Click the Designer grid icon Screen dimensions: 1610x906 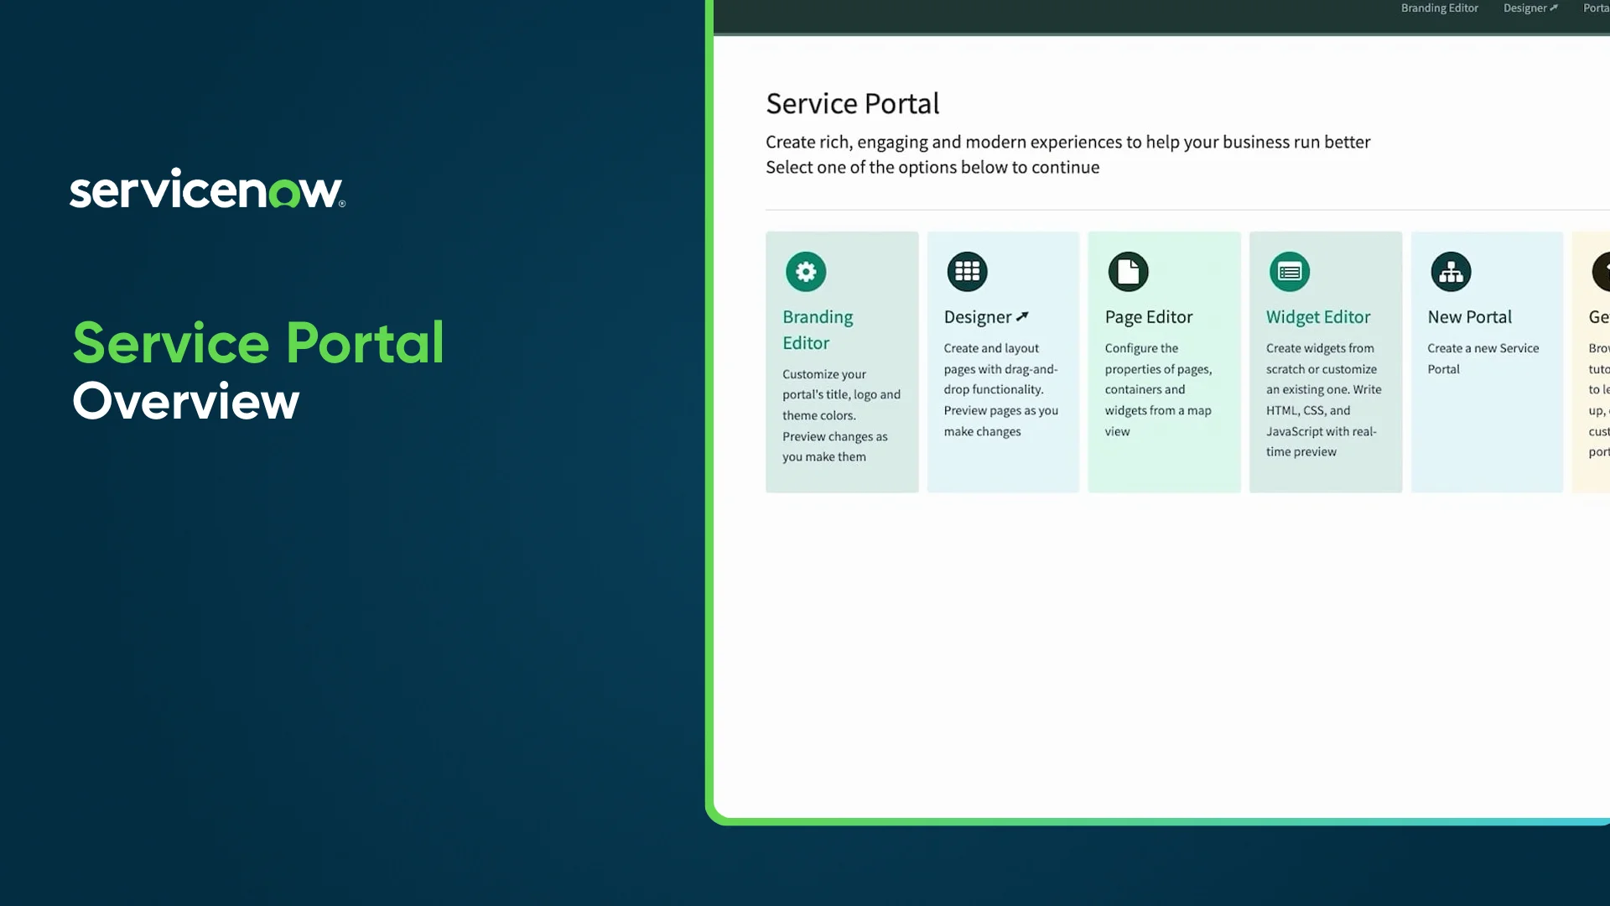click(x=967, y=272)
